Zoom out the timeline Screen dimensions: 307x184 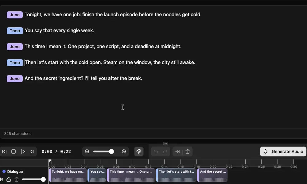(87, 151)
